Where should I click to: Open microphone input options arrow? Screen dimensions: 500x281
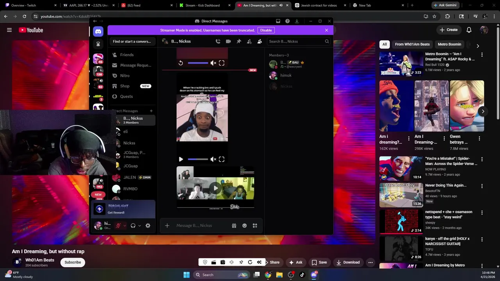[125, 226]
